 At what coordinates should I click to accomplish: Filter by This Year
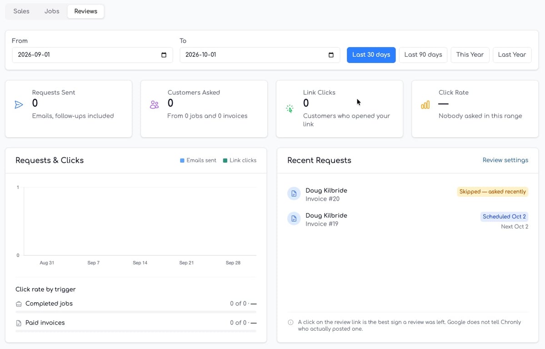[x=470, y=55]
